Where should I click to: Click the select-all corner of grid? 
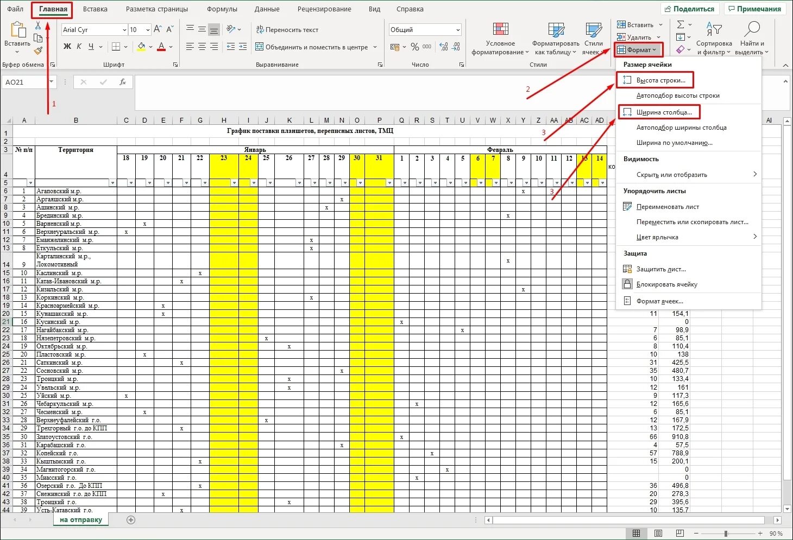[x=7, y=120]
